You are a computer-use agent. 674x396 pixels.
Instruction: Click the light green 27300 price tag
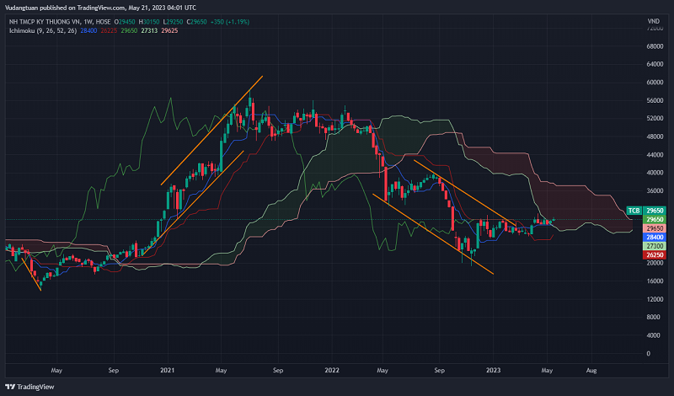654,246
